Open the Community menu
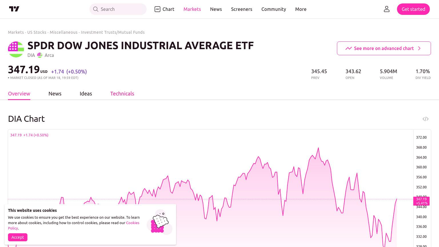 (274, 9)
